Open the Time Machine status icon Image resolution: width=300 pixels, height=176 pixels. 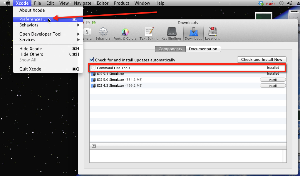click(x=281, y=3)
